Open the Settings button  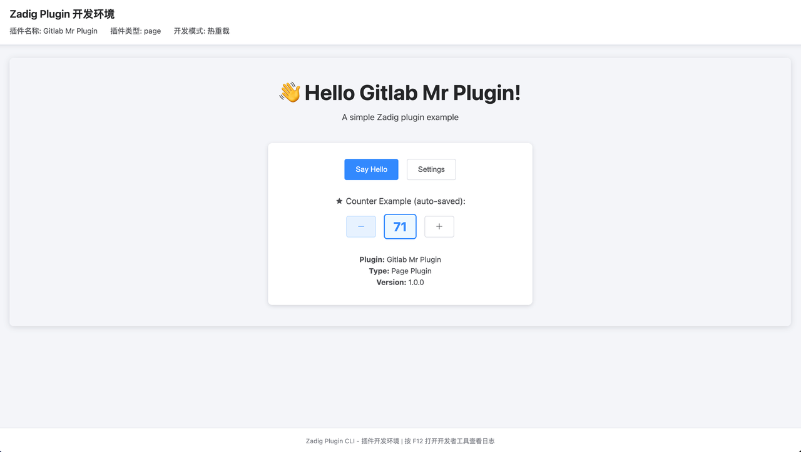(x=431, y=169)
